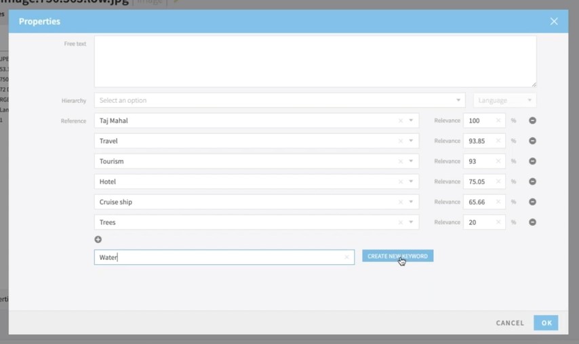This screenshot has width=579, height=344.
Task: Edit the Trees relevance field
Action: [x=484, y=222]
